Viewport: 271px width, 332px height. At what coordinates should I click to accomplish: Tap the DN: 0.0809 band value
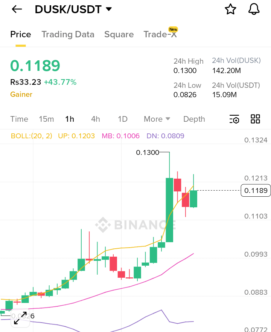pos(166,136)
